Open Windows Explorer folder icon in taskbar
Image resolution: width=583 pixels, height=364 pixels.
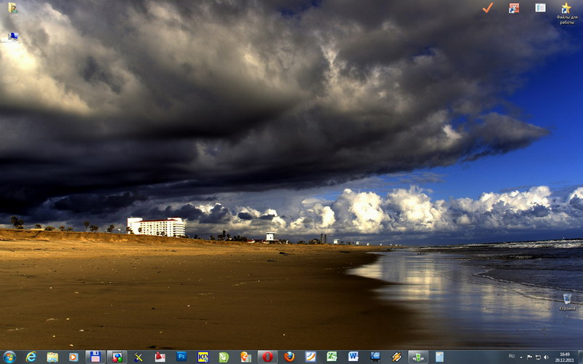pyautogui.click(x=52, y=357)
